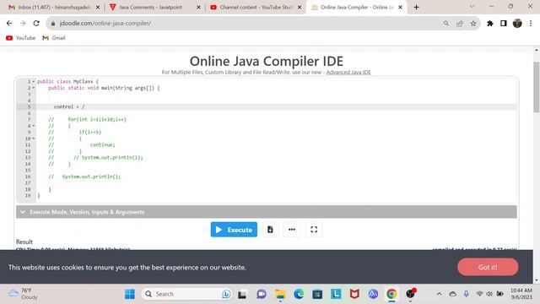Open Microsoft Edge from the taskbar
Viewport: 540px width, 304px height.
click(x=299, y=294)
